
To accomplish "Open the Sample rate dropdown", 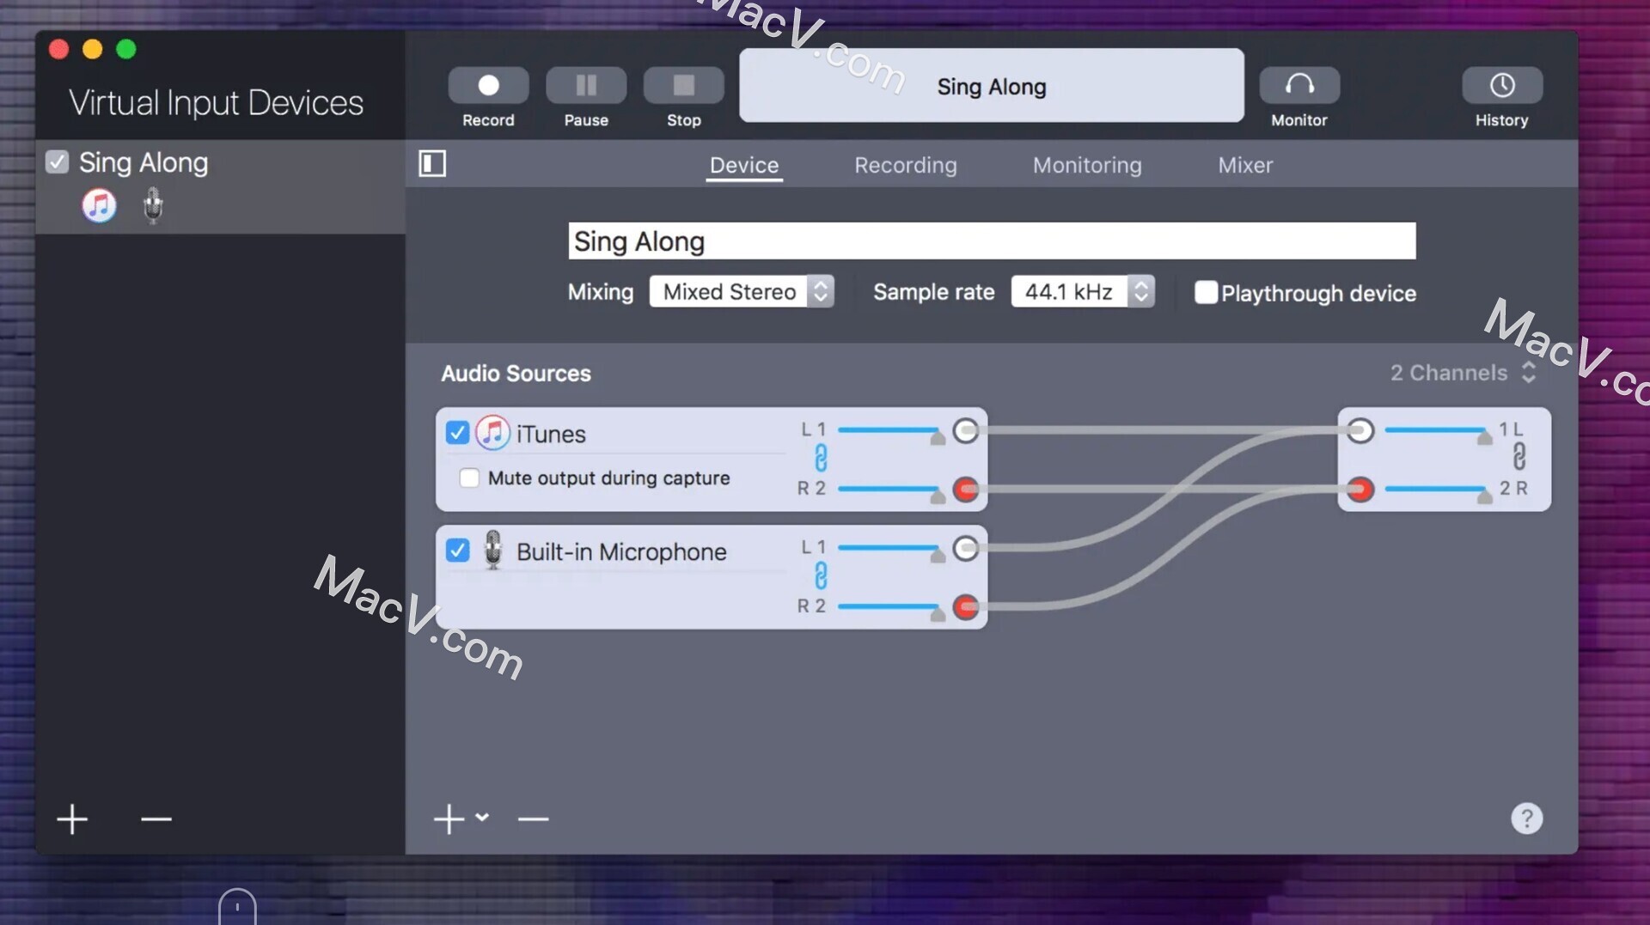I will pos(1082,291).
